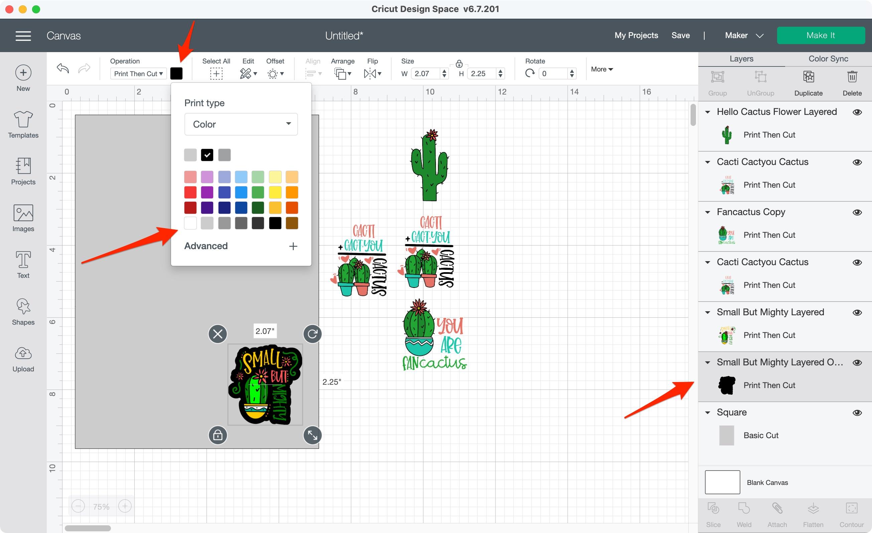
Task: Click the width size input field
Action: pos(426,73)
